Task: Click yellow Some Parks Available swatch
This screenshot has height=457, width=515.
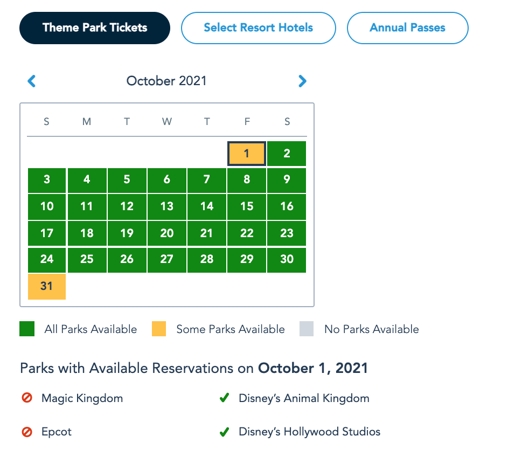Action: coord(159,329)
